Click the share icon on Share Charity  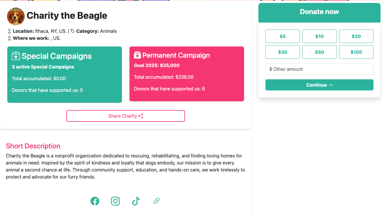[x=141, y=116]
